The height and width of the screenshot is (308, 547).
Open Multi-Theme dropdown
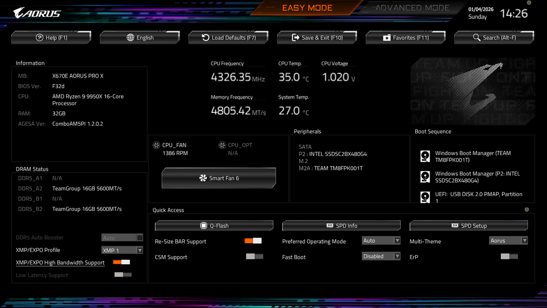pyautogui.click(x=509, y=240)
